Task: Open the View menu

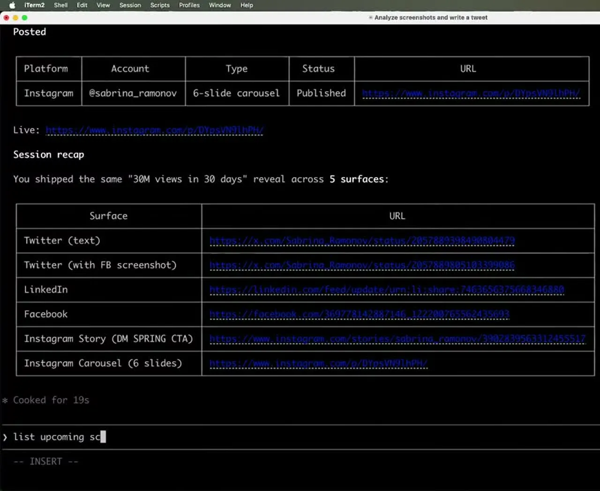Action: pos(103,5)
